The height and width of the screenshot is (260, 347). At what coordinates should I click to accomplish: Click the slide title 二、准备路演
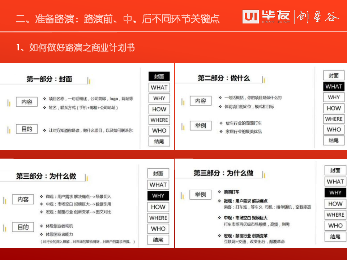pyautogui.click(x=117, y=19)
